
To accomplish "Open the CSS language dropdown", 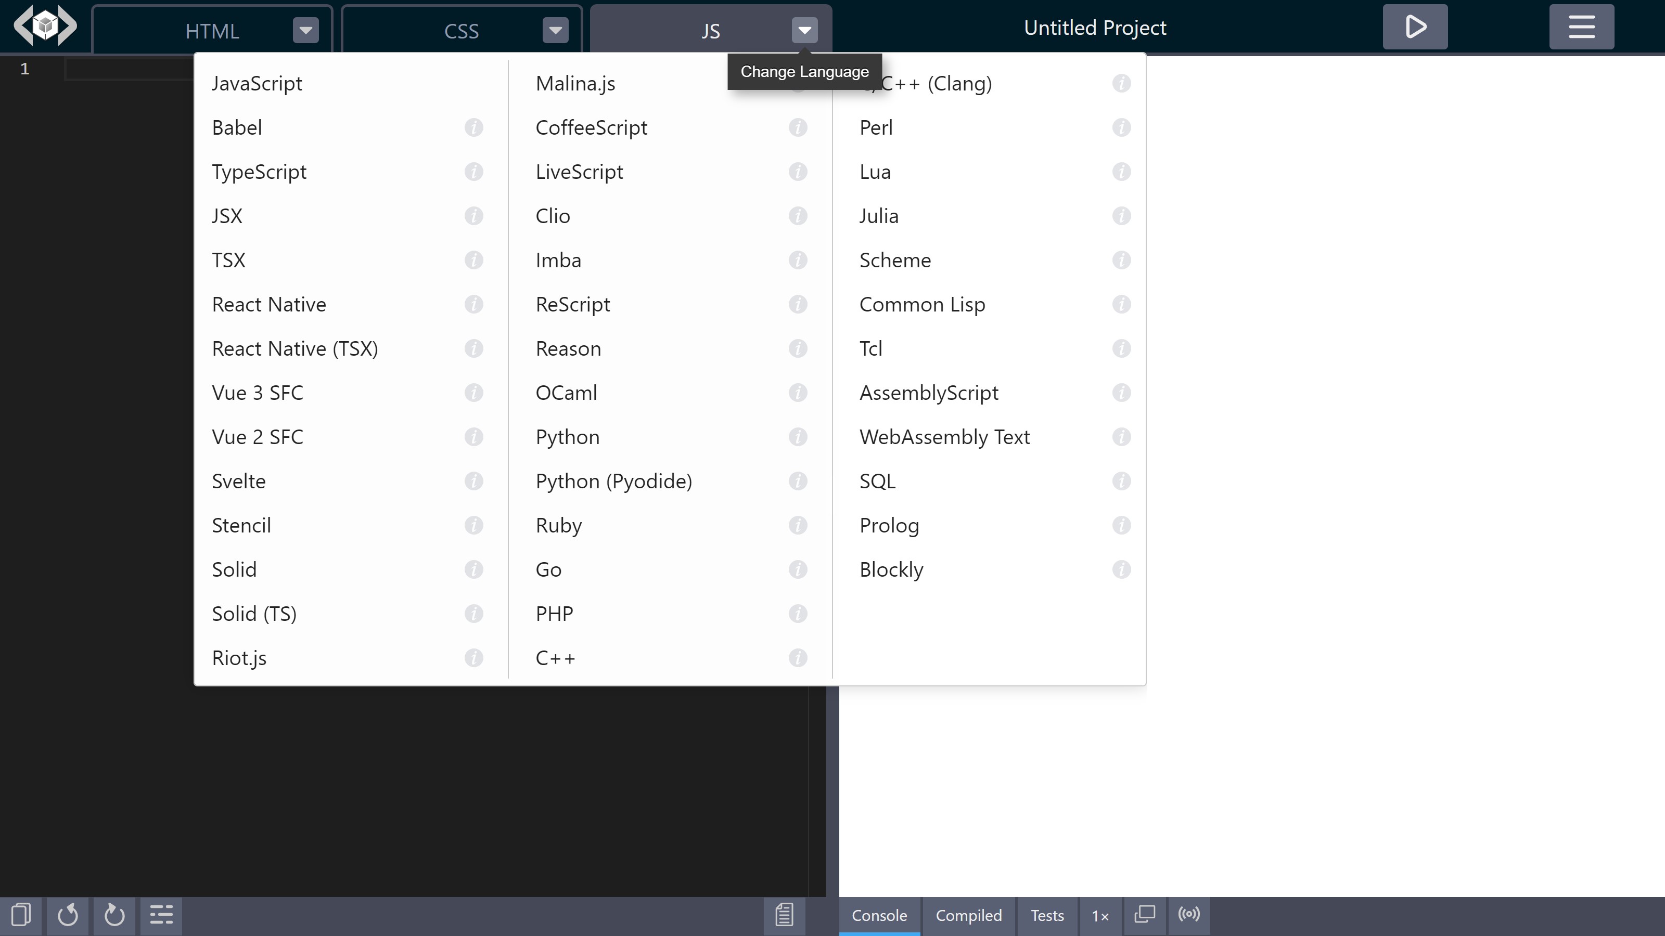I will [555, 30].
